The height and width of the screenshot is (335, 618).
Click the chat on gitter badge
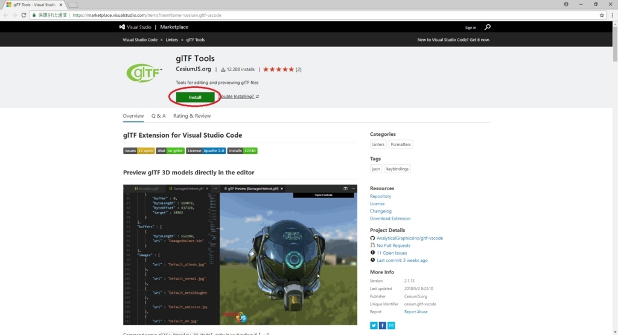pos(170,150)
